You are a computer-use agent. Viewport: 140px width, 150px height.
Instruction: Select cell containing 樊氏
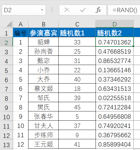click(x=44, y=107)
